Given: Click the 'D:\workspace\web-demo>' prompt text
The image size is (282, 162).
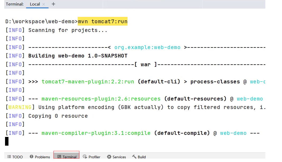Looking at the screenshot, I should pyautogui.click(x=42, y=22).
